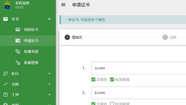Open the 兑换 menu section

[x=28, y=84]
